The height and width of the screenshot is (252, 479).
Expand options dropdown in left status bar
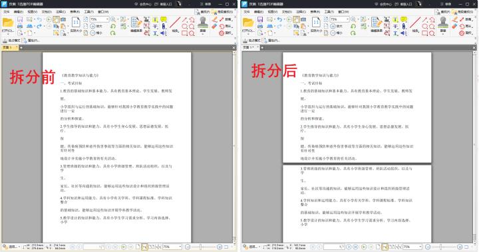(x=19, y=247)
